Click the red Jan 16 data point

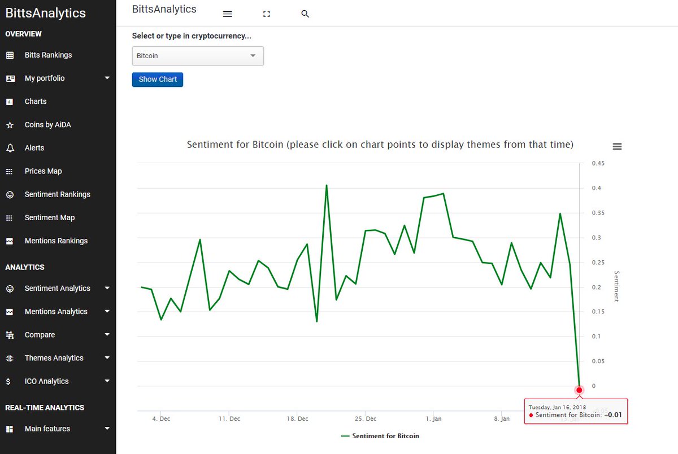(579, 390)
